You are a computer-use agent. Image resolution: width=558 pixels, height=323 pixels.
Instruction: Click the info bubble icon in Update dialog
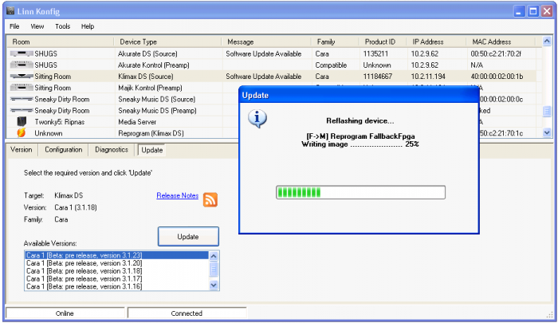pos(257,119)
